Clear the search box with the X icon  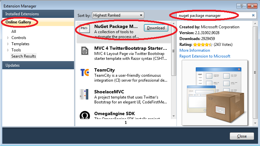[253, 15]
